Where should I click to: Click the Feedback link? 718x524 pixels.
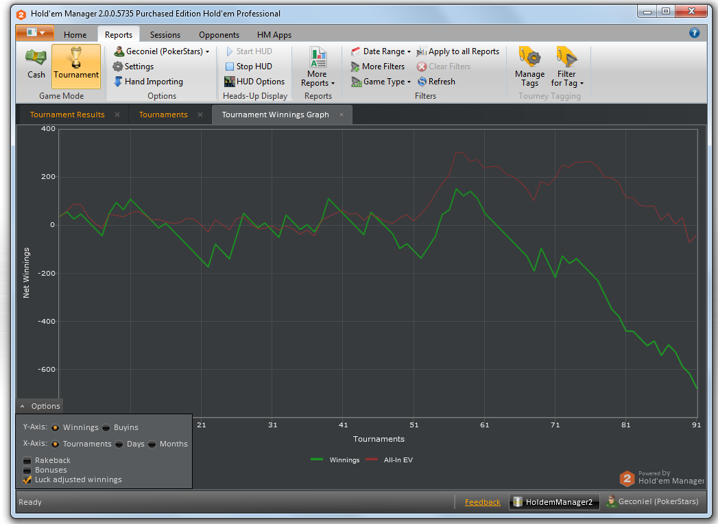point(482,502)
